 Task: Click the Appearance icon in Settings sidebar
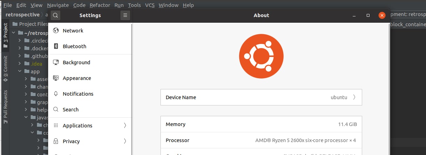[55, 78]
